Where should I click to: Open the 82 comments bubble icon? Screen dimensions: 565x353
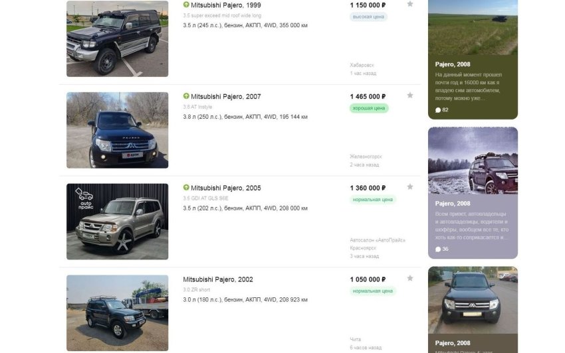click(x=438, y=110)
